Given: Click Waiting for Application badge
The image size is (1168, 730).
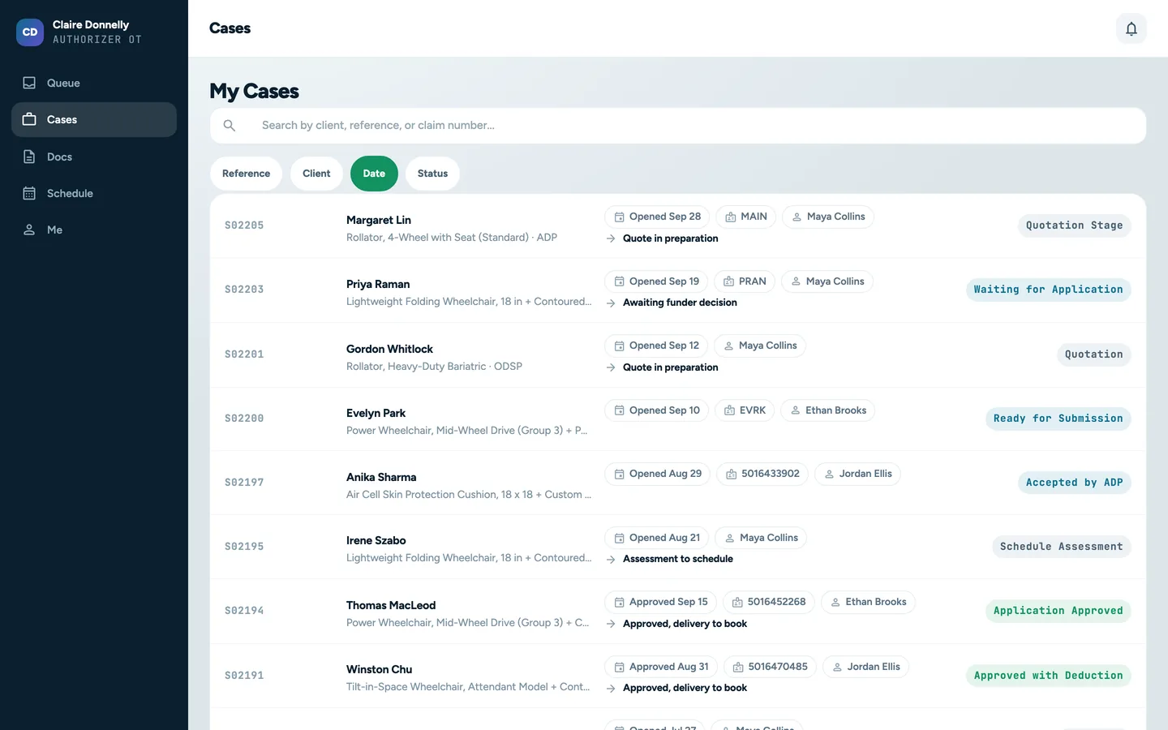Looking at the screenshot, I should point(1048,290).
